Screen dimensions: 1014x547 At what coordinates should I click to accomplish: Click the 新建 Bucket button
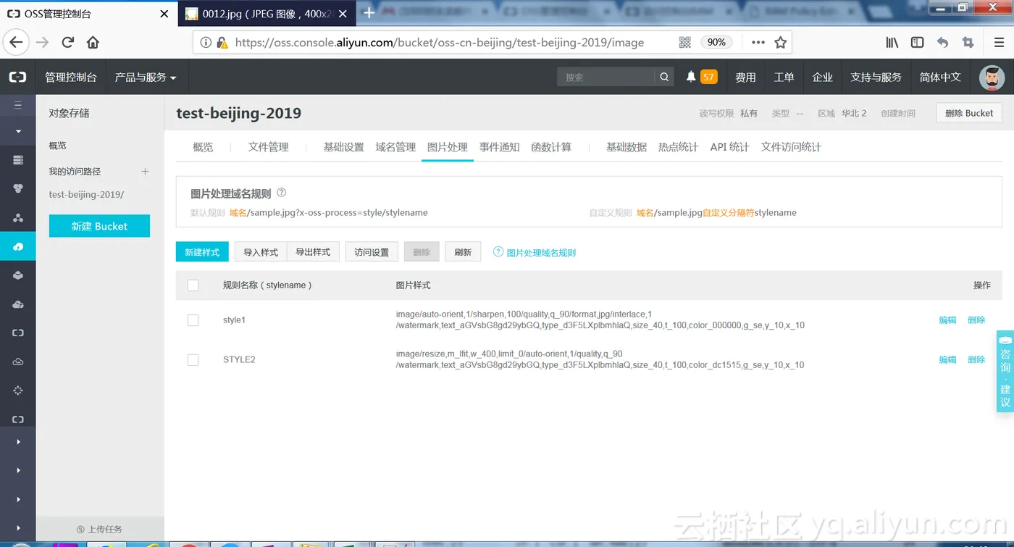[x=99, y=226]
